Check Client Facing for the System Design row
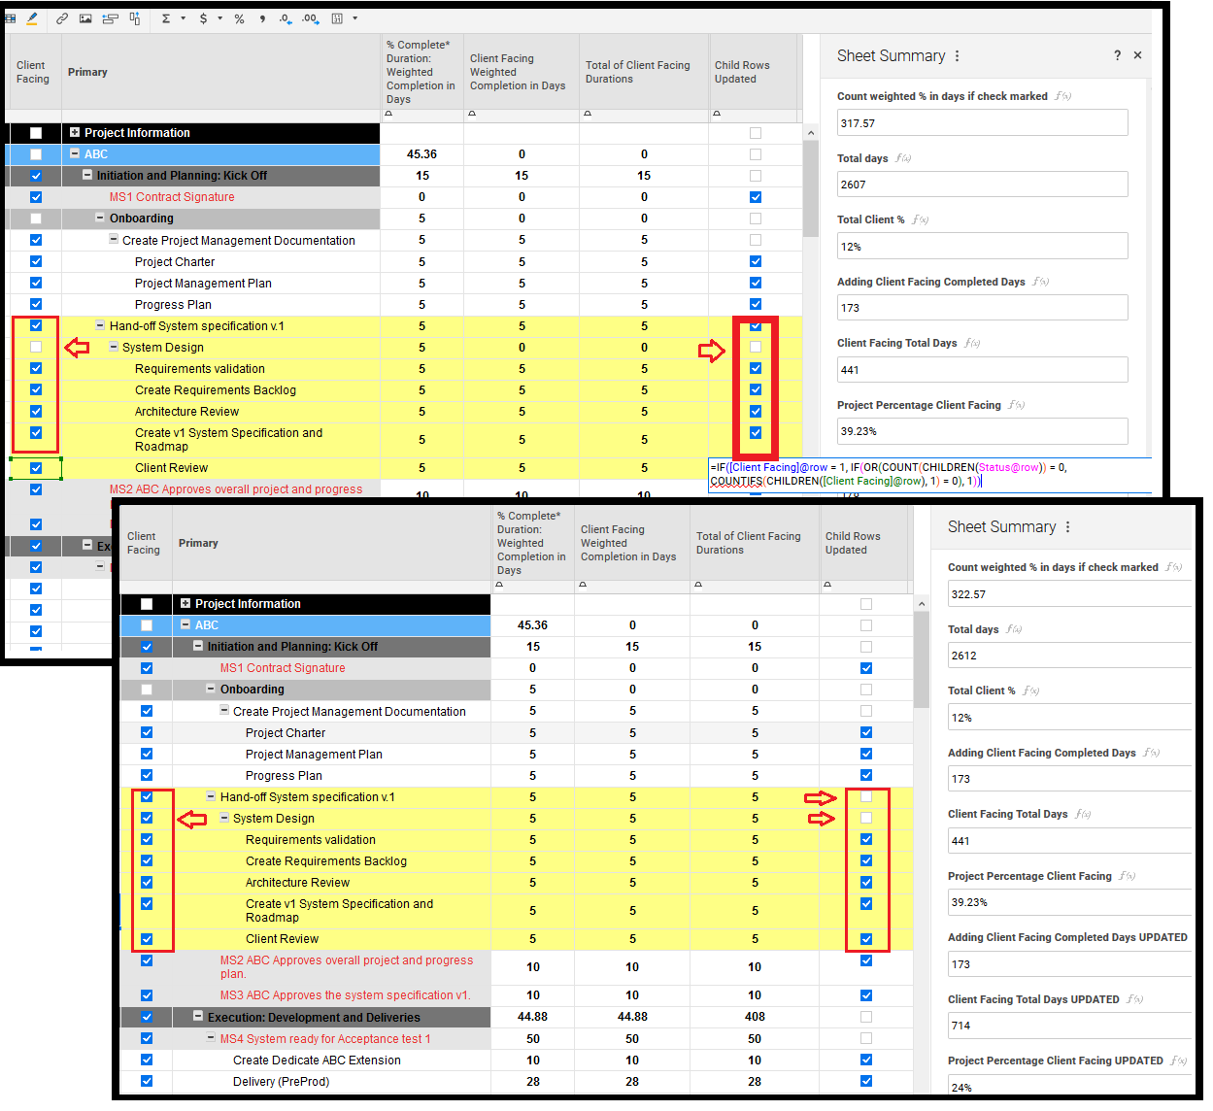Viewport: 1213px width, 1111px height. tap(35, 347)
